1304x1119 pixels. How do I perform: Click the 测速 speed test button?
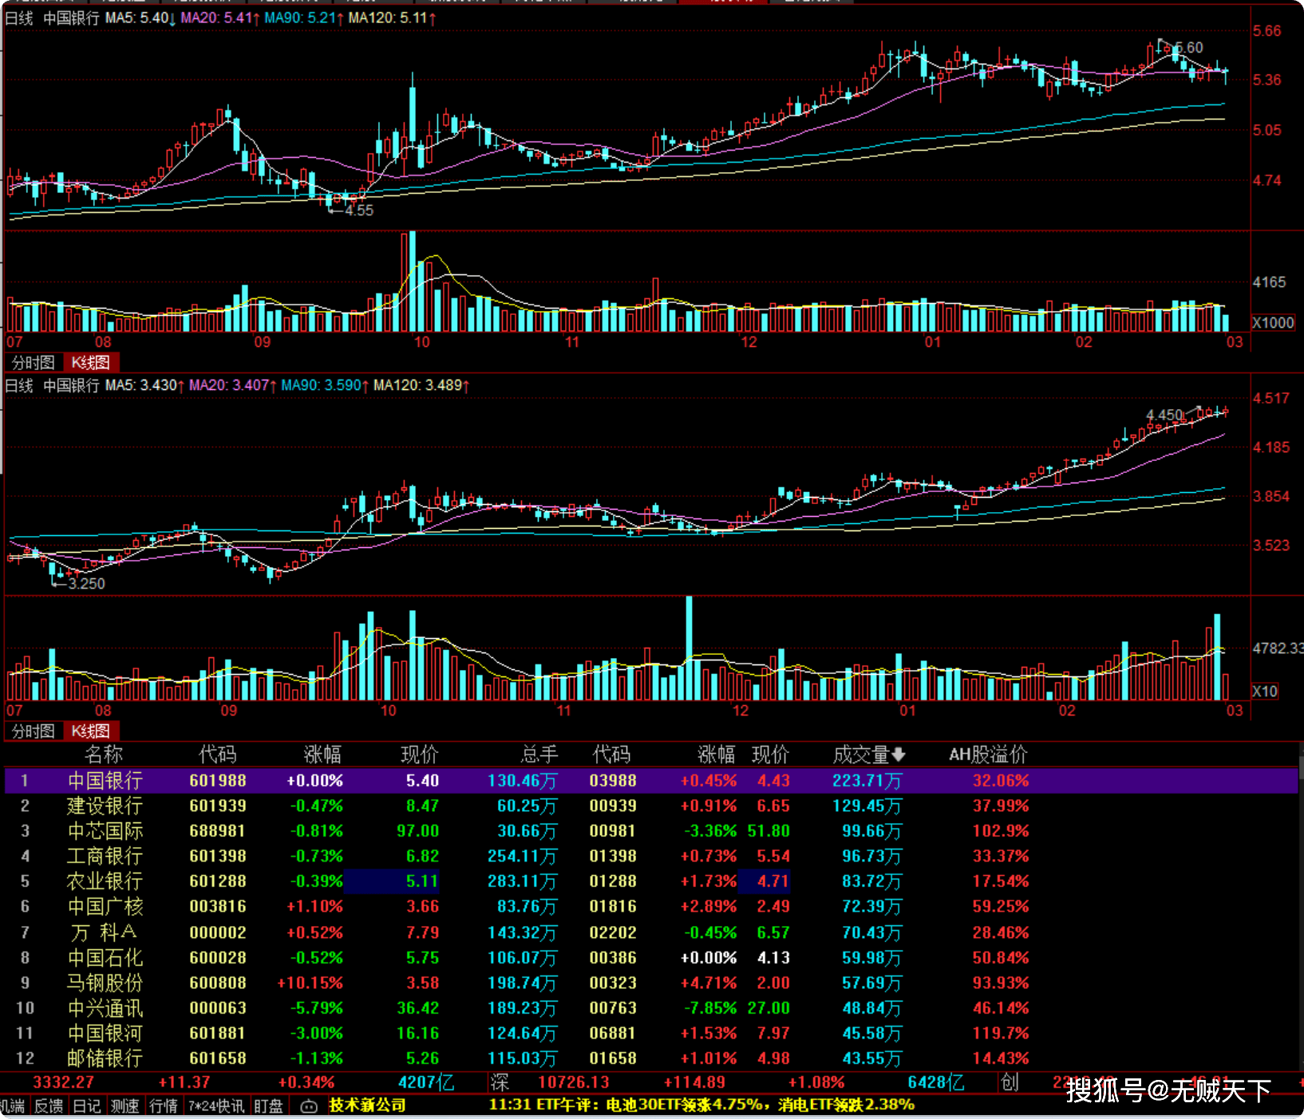pos(124,1106)
